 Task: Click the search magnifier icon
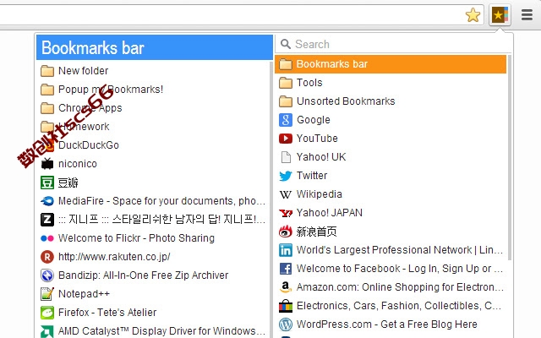[286, 44]
